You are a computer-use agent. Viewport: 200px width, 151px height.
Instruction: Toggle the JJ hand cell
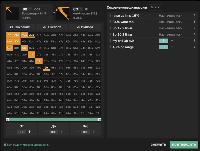pyautogui.click(x=31, y=55)
